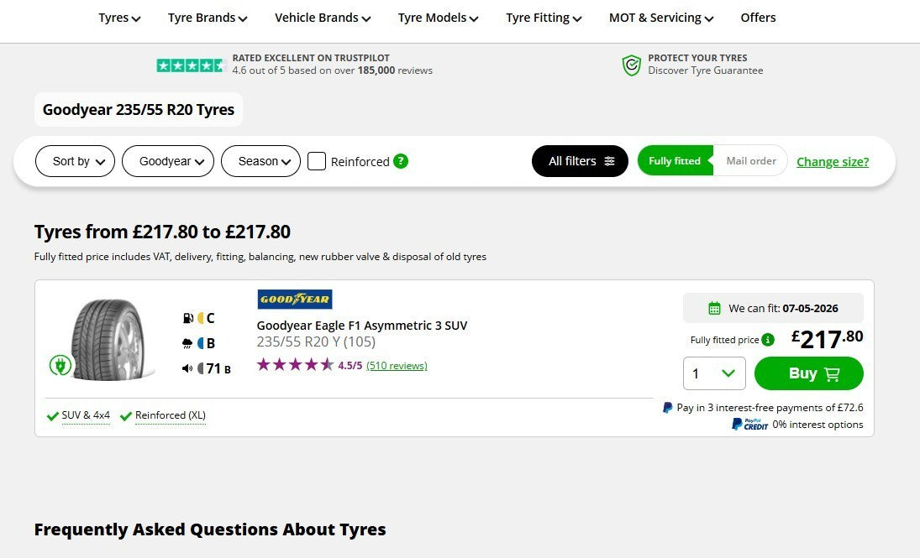Click the green Buy button
The width and height of the screenshot is (920, 558).
coord(808,373)
